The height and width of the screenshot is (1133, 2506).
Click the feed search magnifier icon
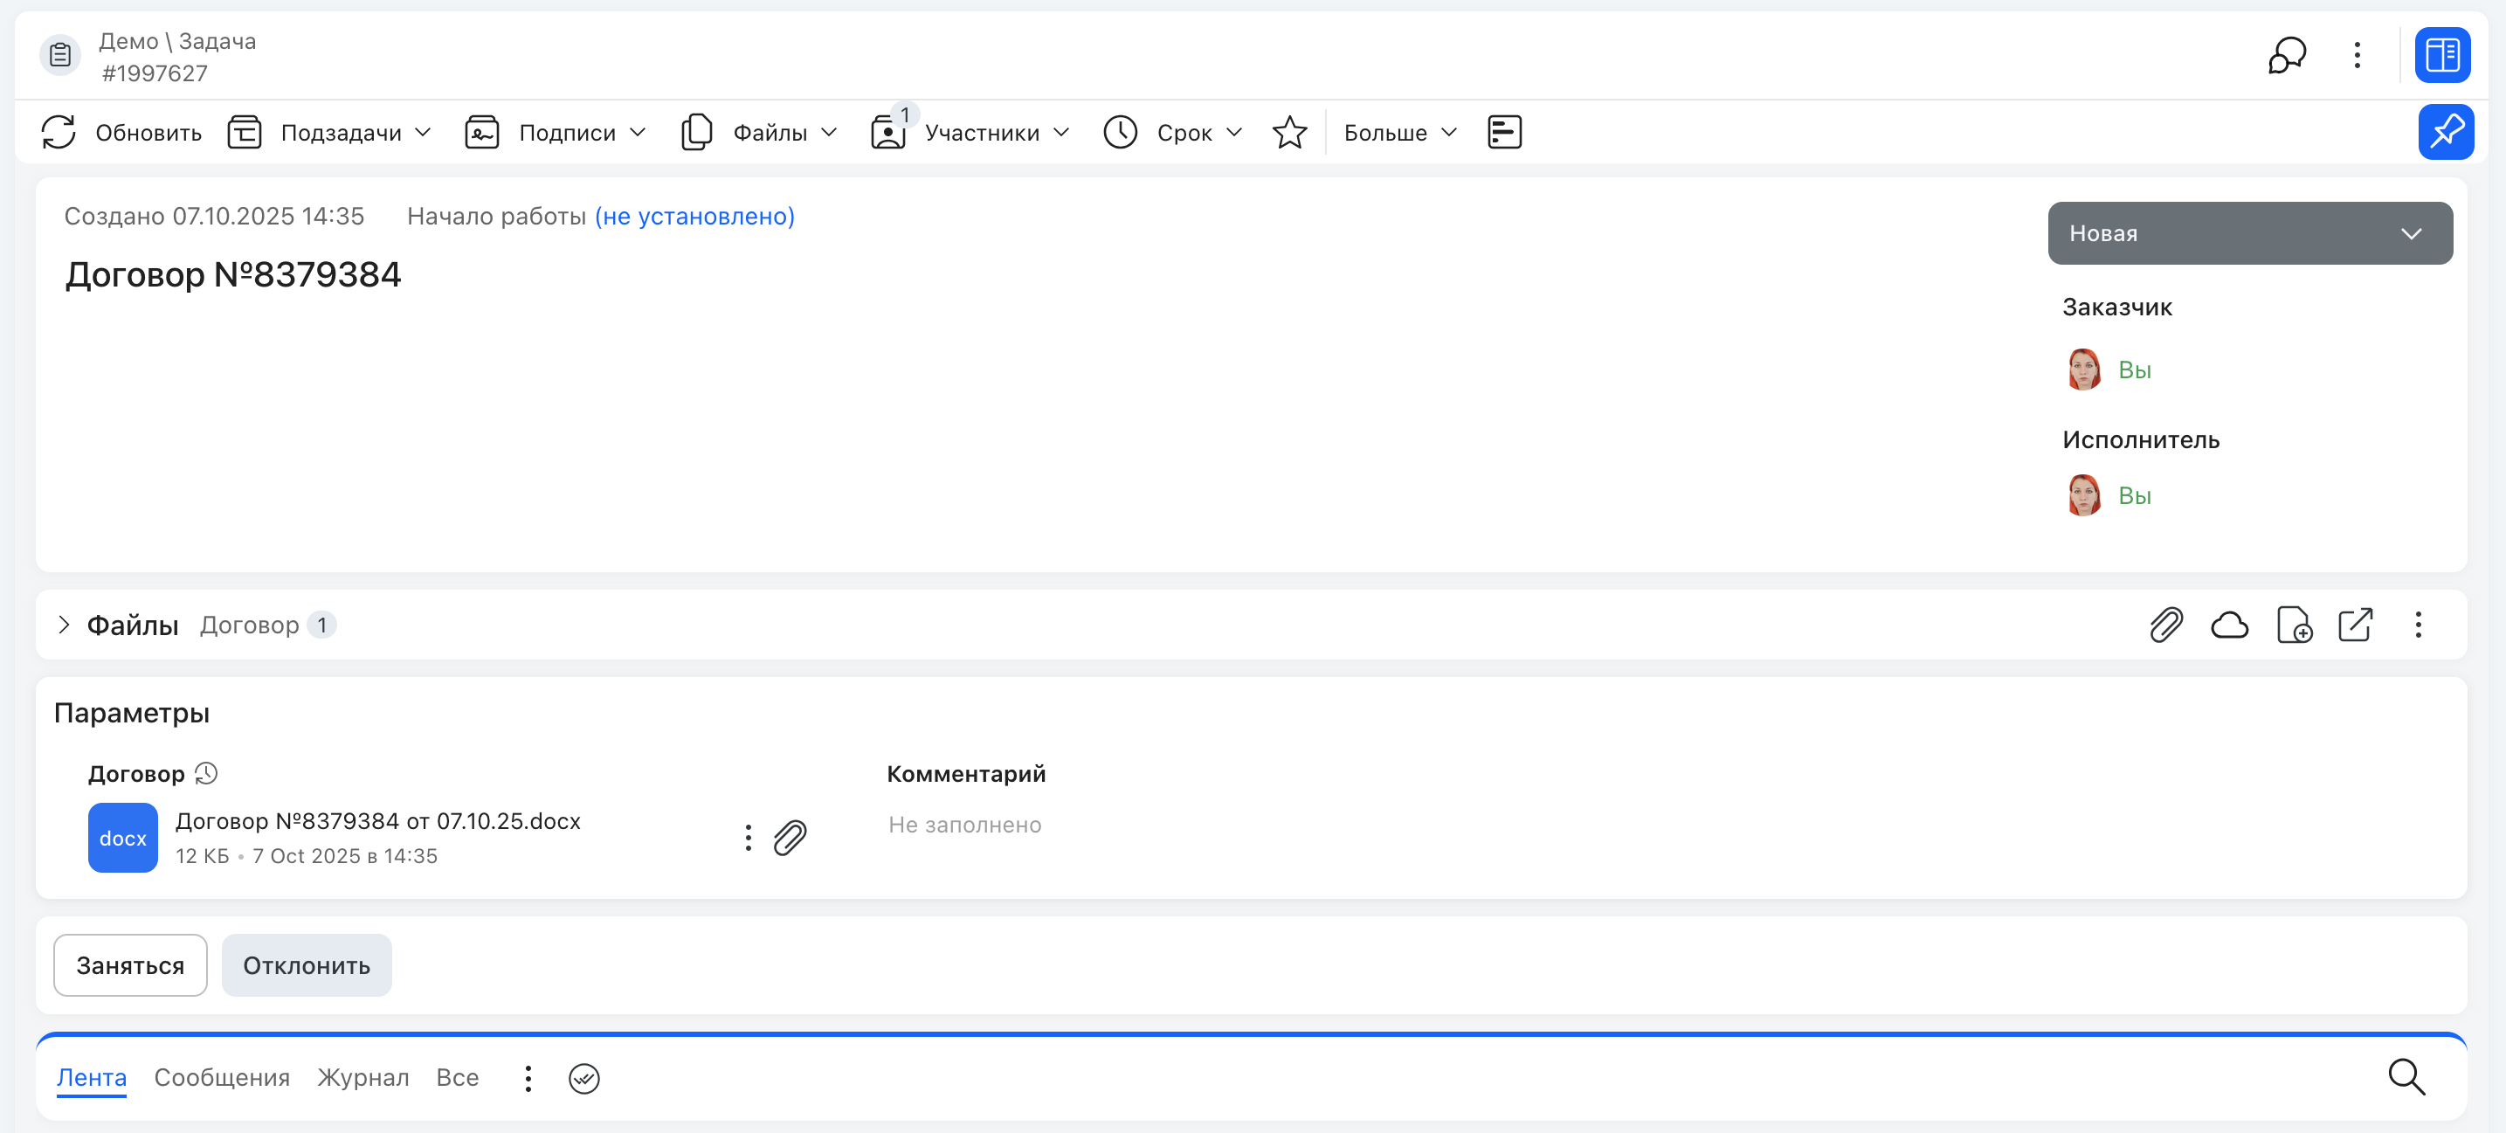tap(2406, 1078)
